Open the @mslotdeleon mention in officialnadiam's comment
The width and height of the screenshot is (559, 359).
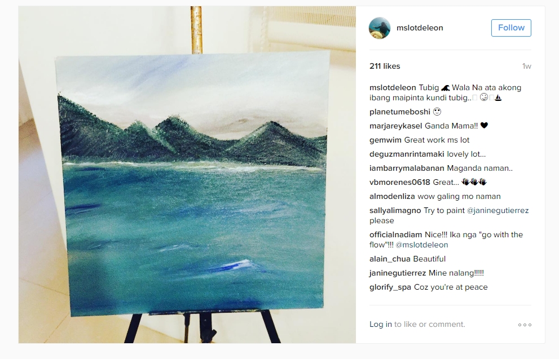coord(422,245)
